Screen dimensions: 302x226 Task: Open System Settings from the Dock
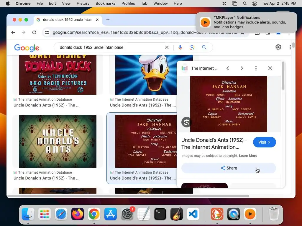pyautogui.click(x=127, y=214)
